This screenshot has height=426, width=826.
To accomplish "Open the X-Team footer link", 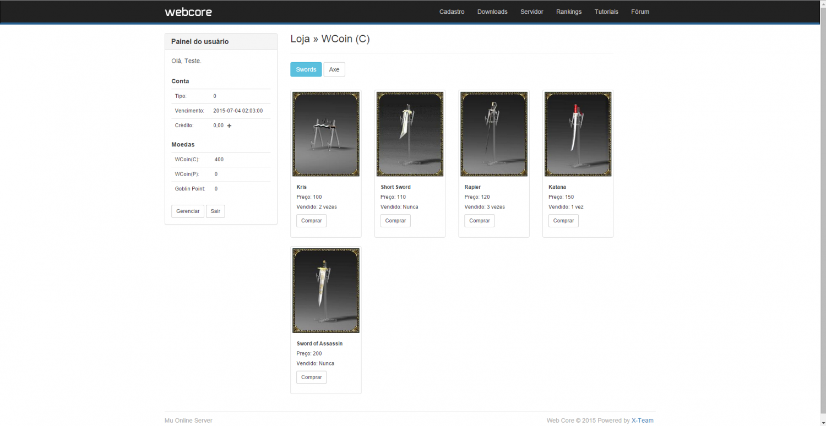I will [643, 420].
